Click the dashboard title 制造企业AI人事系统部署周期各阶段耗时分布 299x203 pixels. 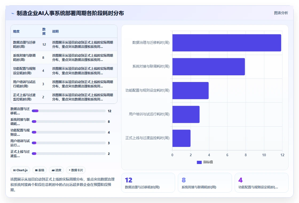(70, 13)
